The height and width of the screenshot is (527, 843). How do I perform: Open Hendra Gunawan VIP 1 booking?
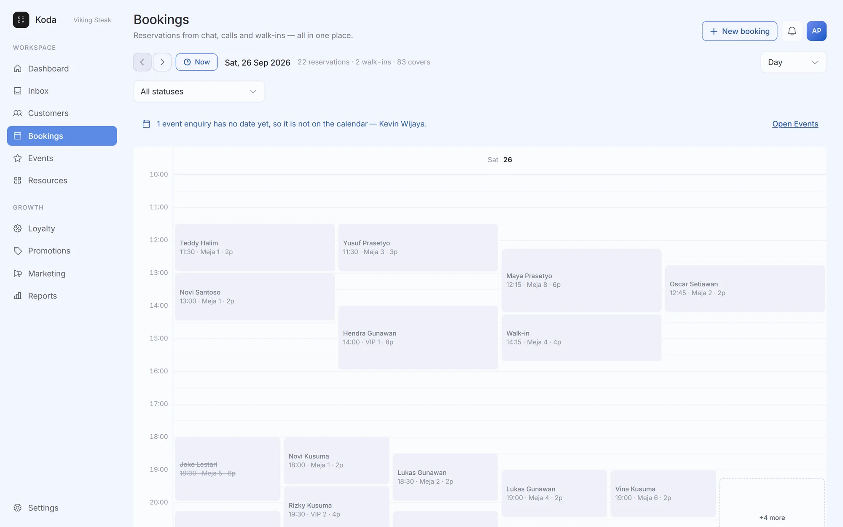(x=418, y=338)
